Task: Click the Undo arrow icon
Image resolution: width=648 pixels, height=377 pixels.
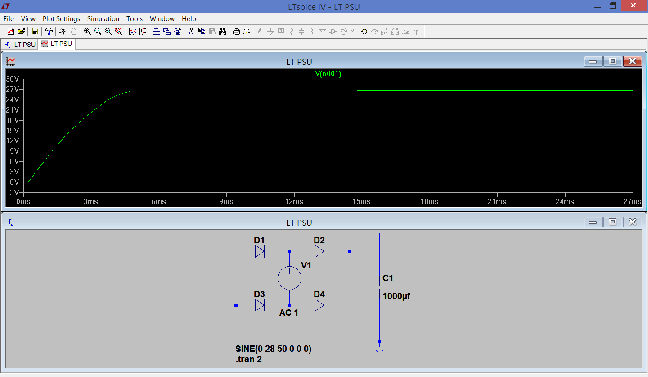Action: coord(364,32)
